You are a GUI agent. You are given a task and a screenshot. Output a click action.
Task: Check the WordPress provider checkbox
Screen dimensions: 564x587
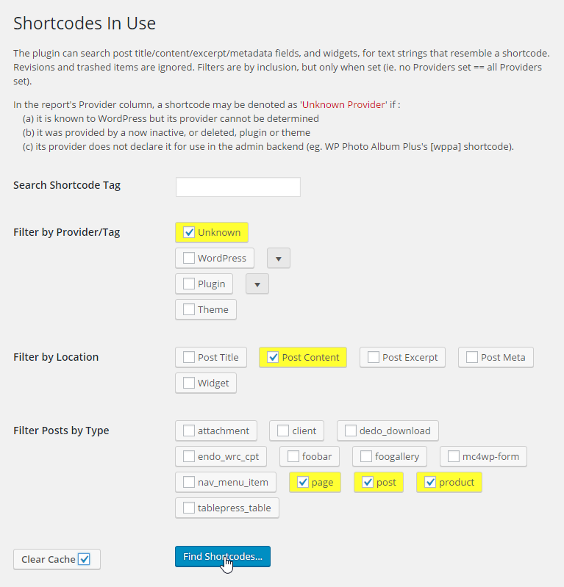click(189, 259)
